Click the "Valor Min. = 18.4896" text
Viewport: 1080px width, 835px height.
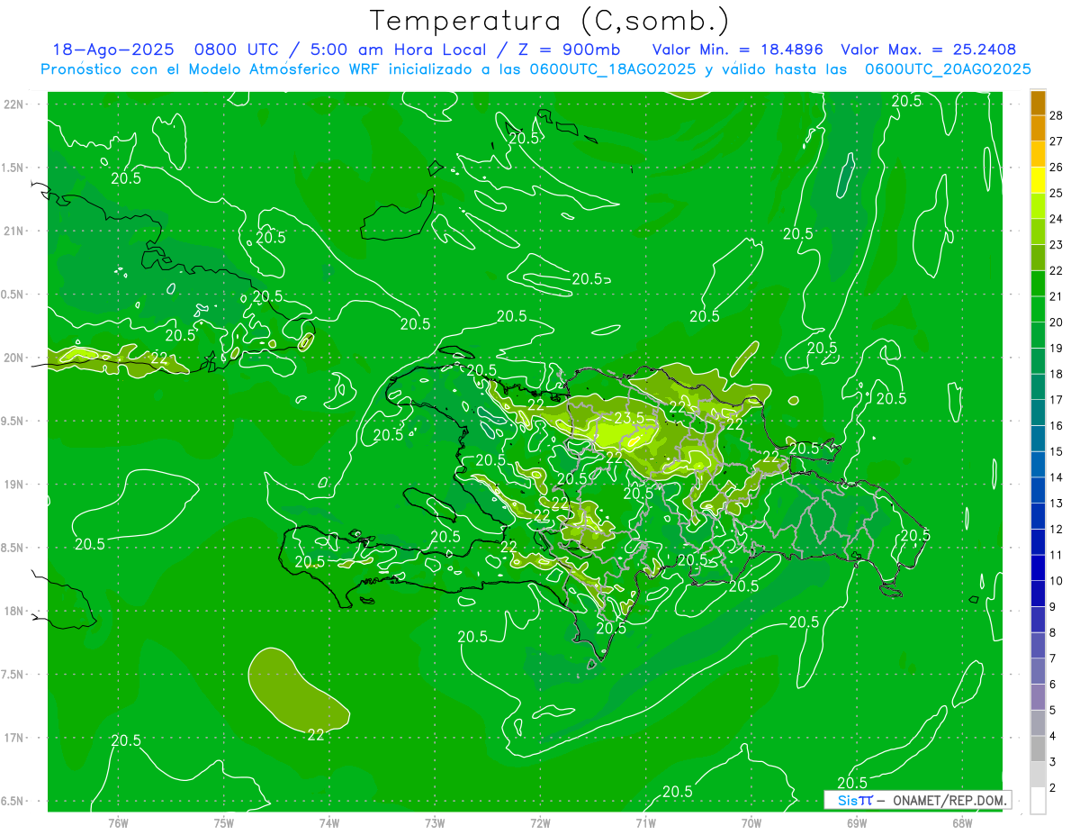(x=737, y=50)
